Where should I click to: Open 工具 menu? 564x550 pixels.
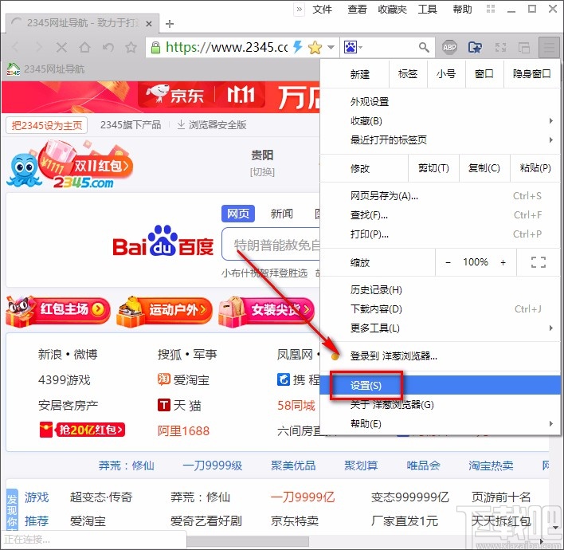[427, 9]
